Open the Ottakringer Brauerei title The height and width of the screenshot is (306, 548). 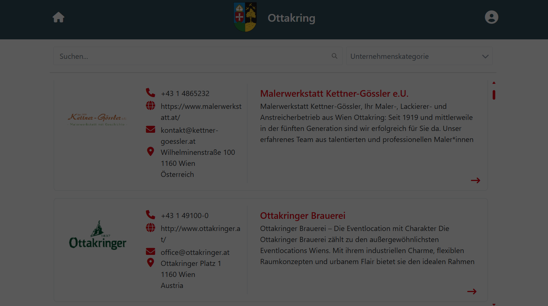tap(302, 216)
